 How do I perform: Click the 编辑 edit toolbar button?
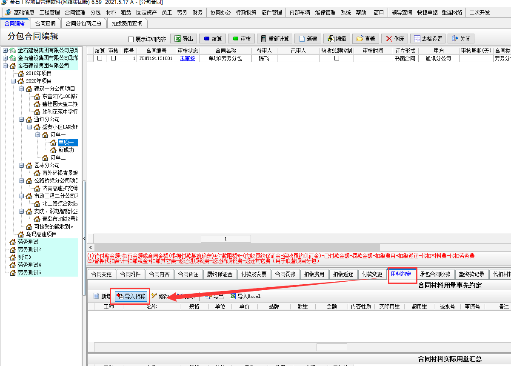[x=337, y=39]
